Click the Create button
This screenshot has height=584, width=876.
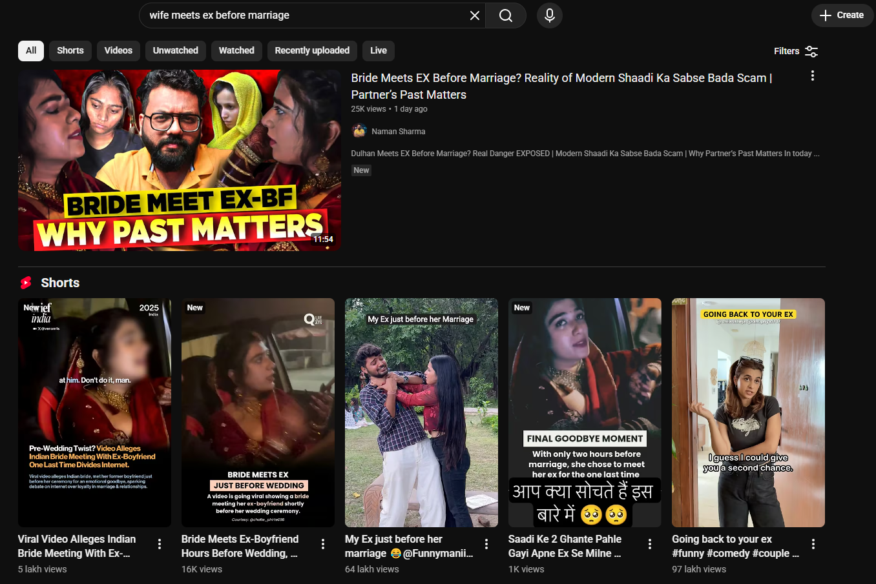click(x=842, y=15)
